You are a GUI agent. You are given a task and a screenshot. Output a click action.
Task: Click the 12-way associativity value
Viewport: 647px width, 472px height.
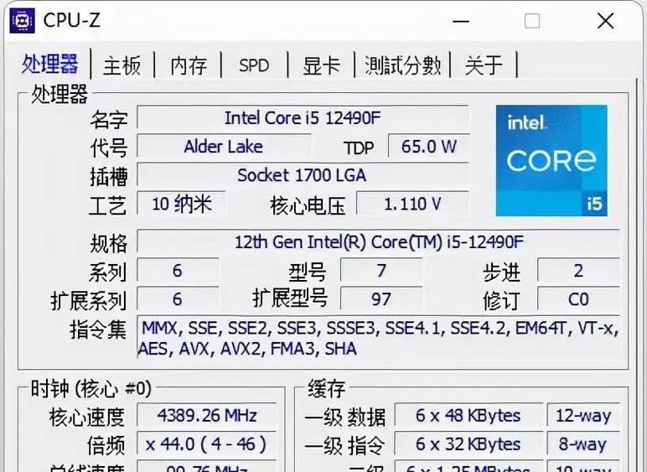[x=583, y=415]
